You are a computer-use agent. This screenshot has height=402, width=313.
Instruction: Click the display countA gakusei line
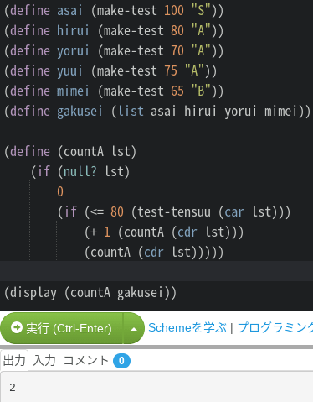90,293
